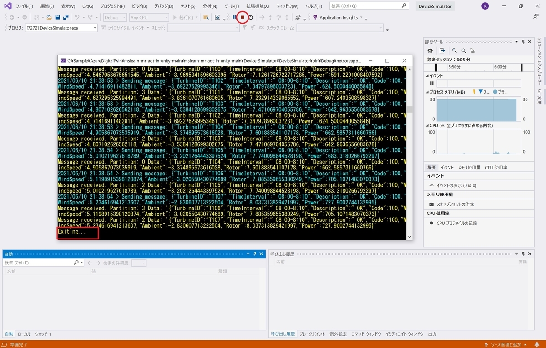
Task: Open a file with the folder icon
Action: 49,17
